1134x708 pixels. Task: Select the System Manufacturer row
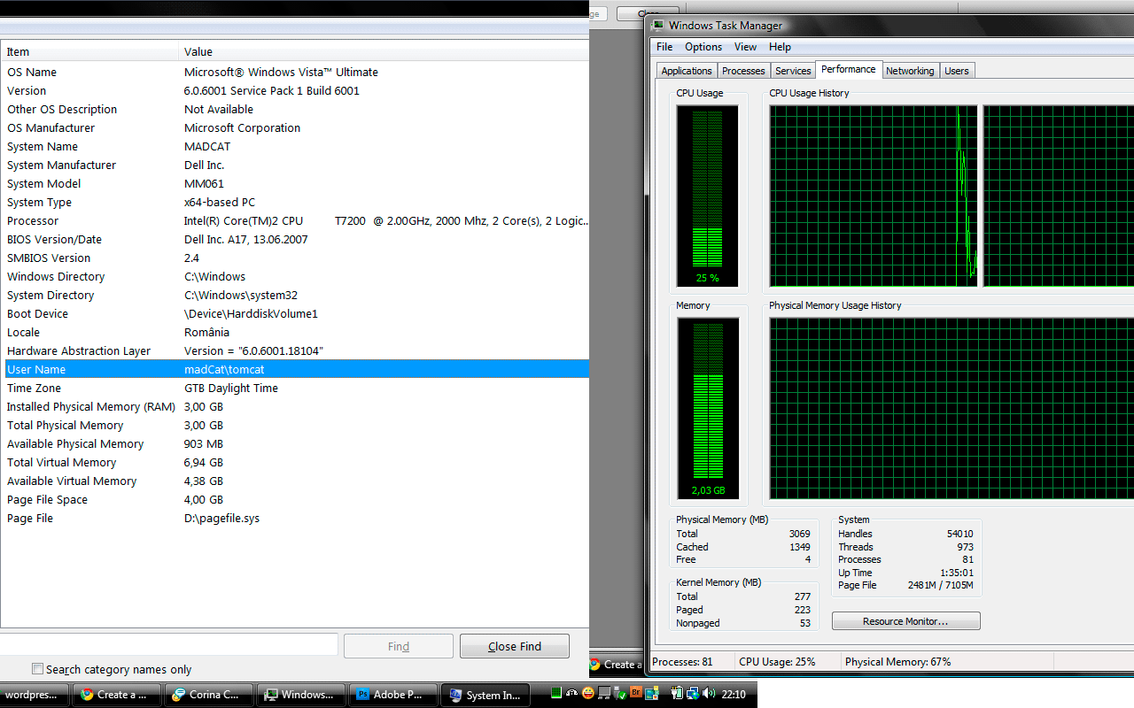(x=294, y=165)
